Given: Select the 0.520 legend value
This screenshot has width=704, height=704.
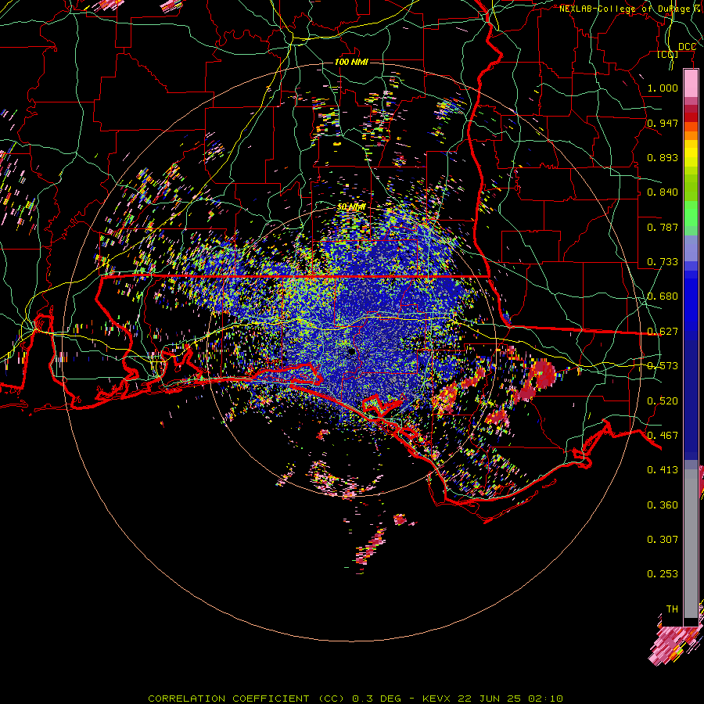Looking at the screenshot, I should click(x=663, y=401).
